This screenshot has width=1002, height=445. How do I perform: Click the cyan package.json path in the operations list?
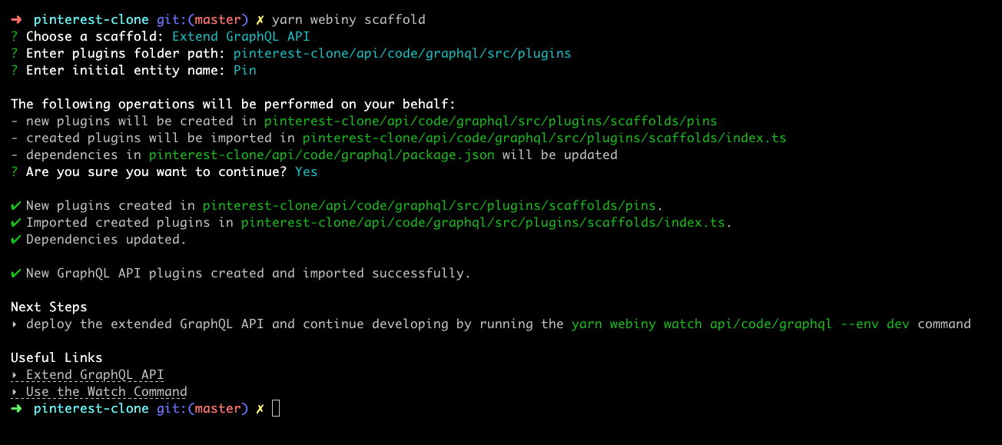325,154
